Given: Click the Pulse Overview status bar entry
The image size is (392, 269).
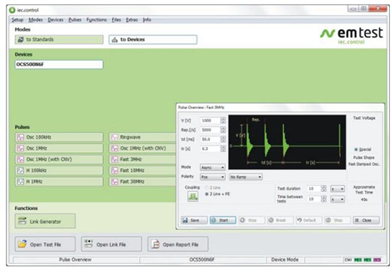Looking at the screenshot, I should coord(75,260).
